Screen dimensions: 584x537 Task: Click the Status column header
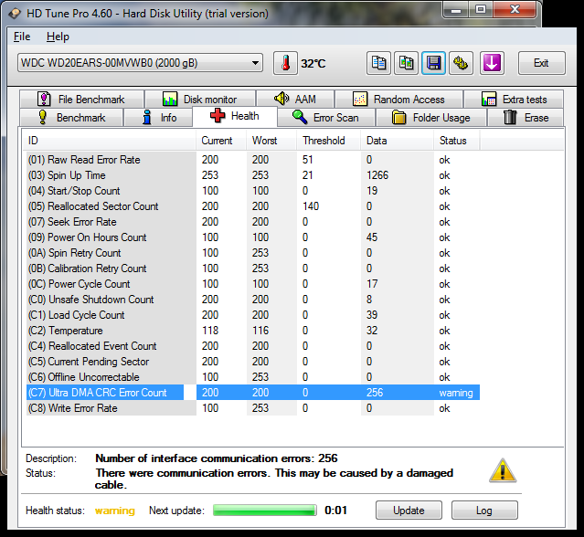point(457,141)
